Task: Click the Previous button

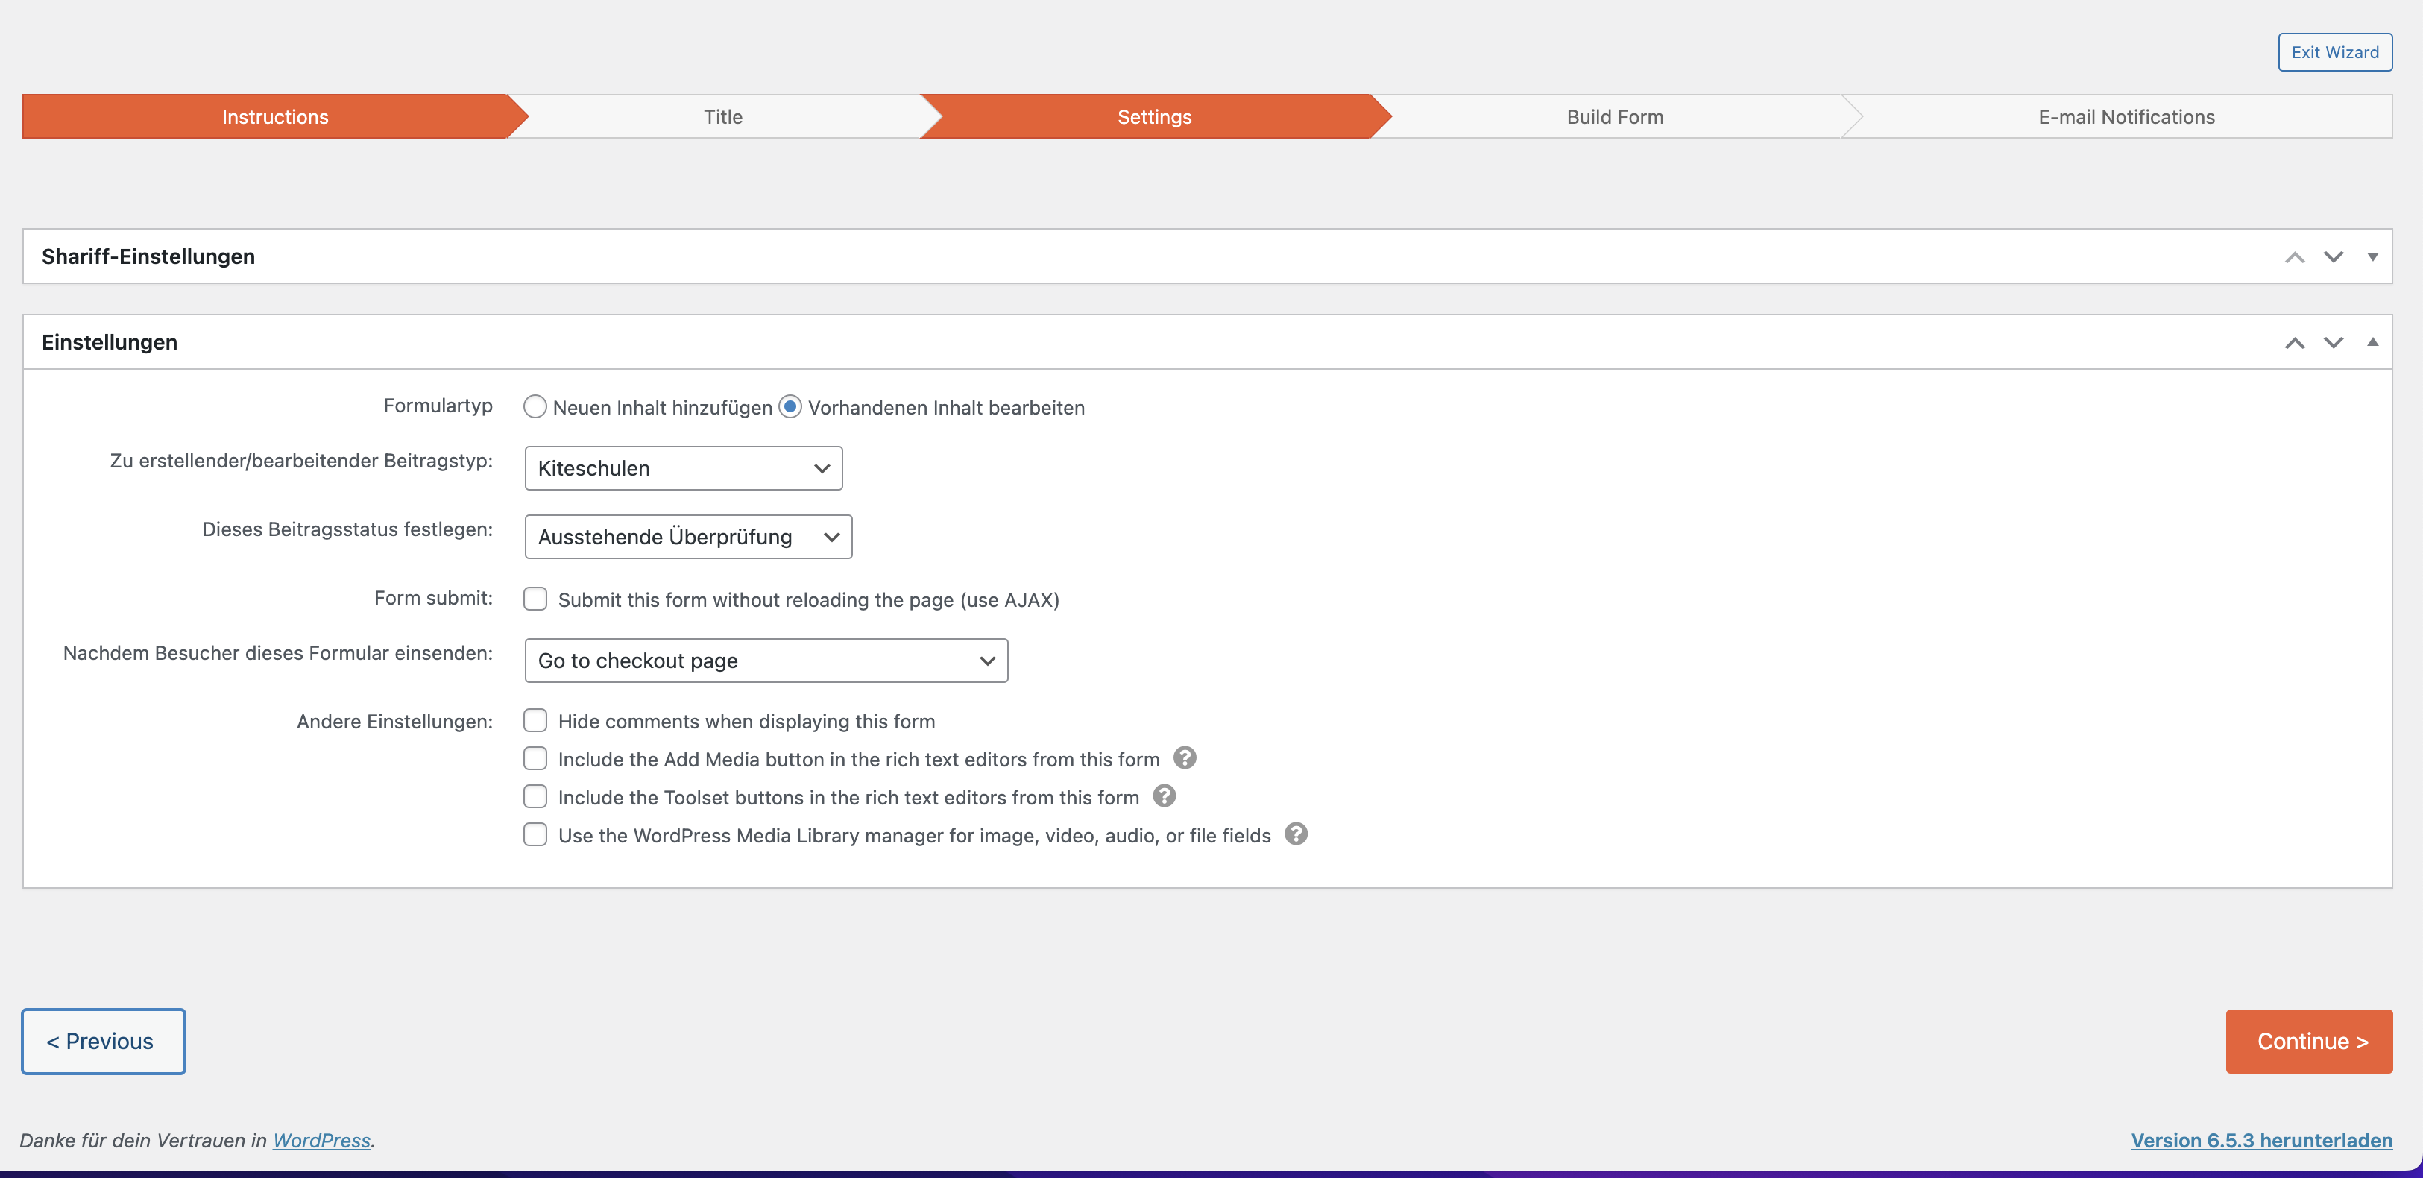Action: (x=104, y=1042)
